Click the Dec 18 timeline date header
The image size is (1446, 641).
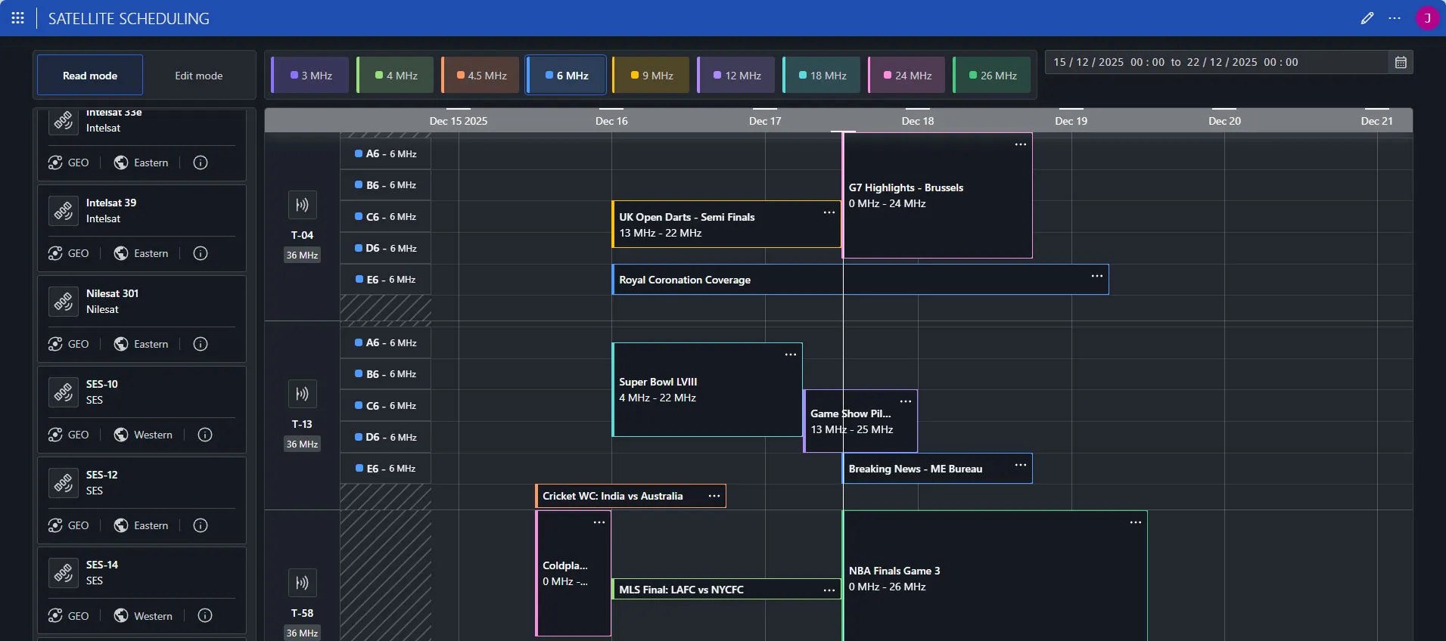917,121
